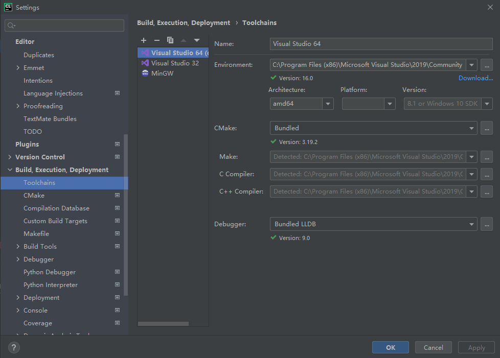The width and height of the screenshot is (500, 358).
Task: Browse for C Compiler (… button)
Action: [487, 174]
